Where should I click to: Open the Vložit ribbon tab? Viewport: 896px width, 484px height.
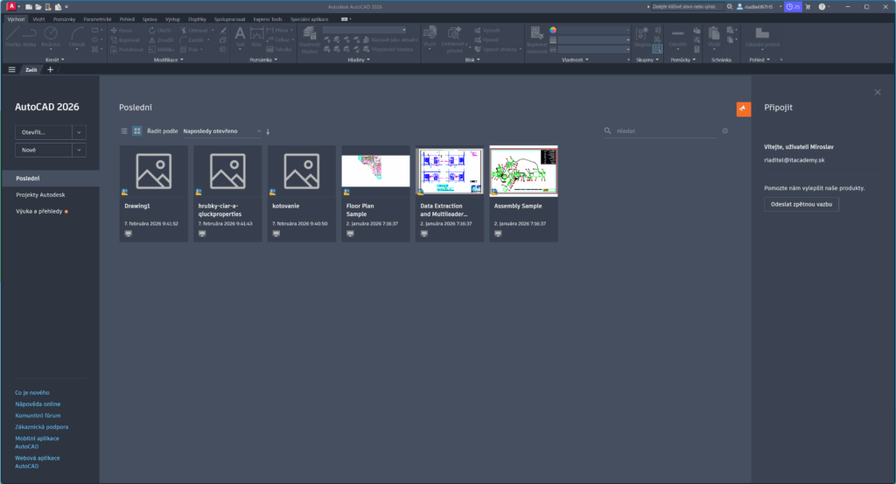tap(38, 19)
